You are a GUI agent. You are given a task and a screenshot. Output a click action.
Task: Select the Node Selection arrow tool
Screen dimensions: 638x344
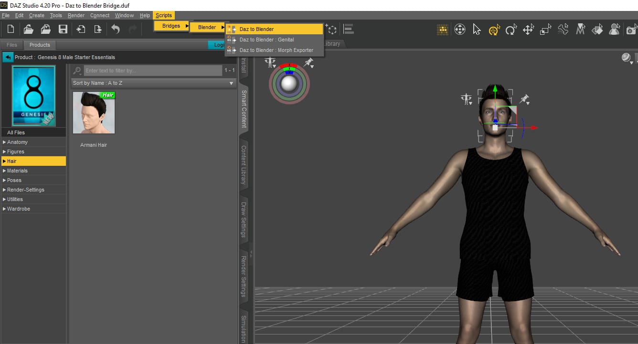(477, 30)
